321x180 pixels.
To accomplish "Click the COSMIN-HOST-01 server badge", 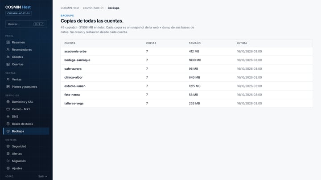I will pos(18,13).
